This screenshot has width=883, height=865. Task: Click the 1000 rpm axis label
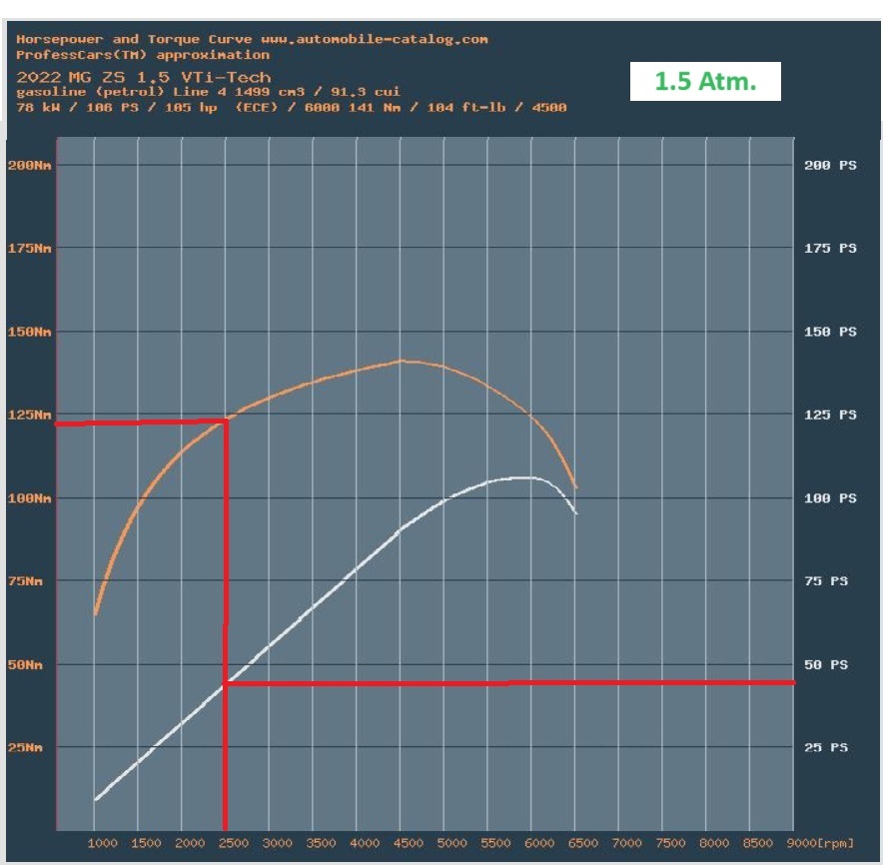pyautogui.click(x=103, y=843)
